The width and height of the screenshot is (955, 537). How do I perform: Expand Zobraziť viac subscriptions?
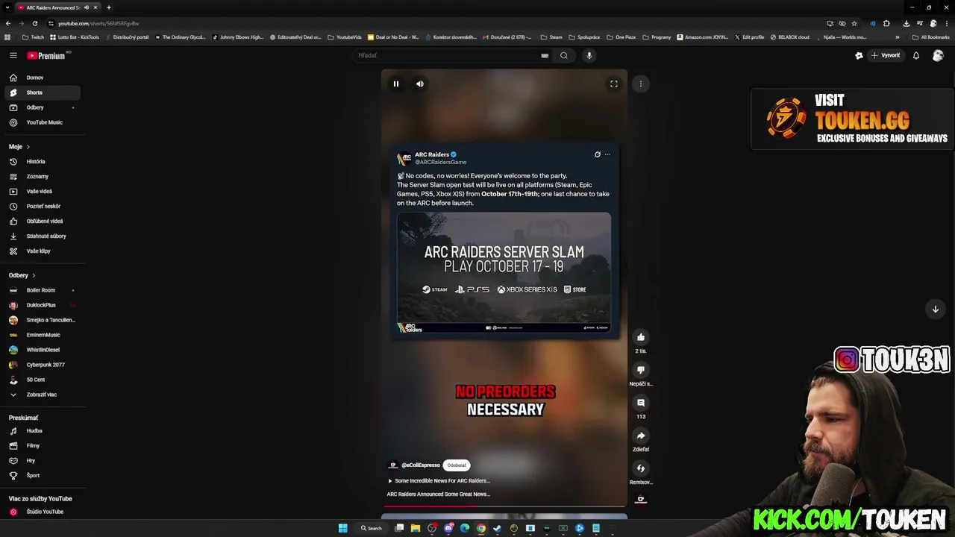pos(42,395)
